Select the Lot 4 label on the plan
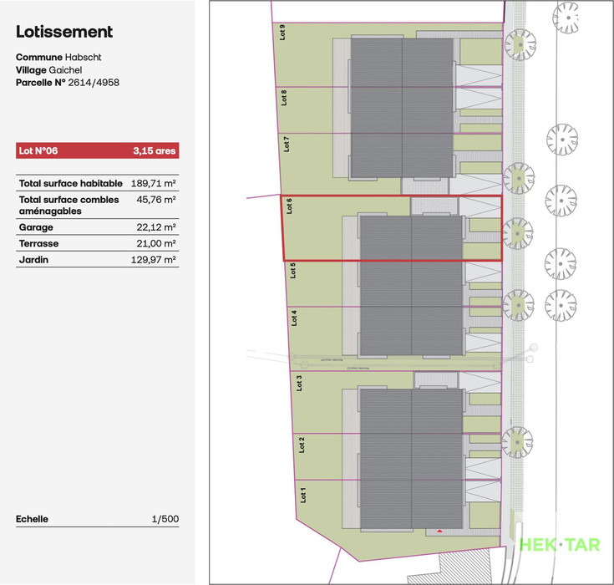 point(294,318)
